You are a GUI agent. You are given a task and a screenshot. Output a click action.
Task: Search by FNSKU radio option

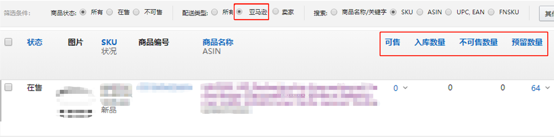(x=491, y=12)
